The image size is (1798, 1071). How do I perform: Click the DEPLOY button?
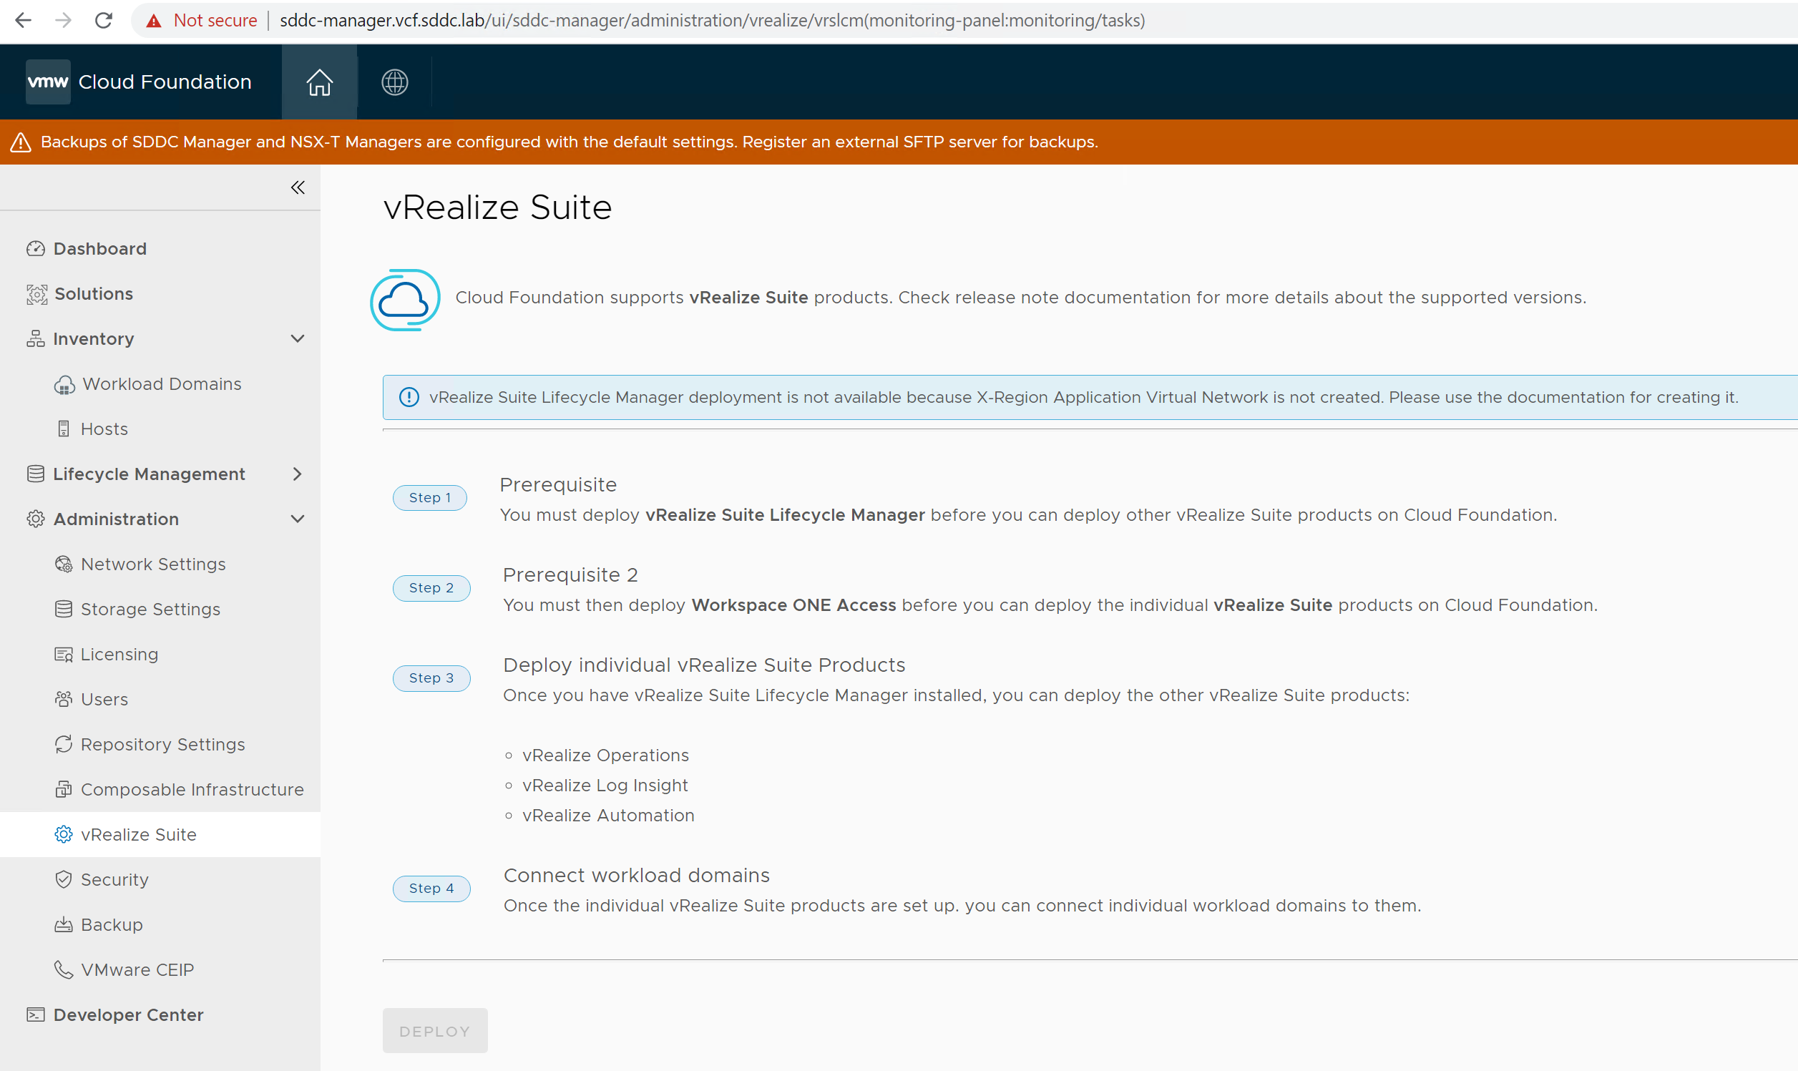click(x=434, y=1031)
